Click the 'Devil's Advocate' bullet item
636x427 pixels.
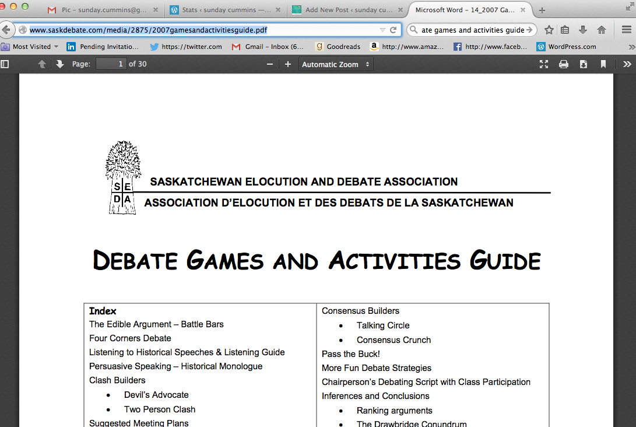coord(156,395)
